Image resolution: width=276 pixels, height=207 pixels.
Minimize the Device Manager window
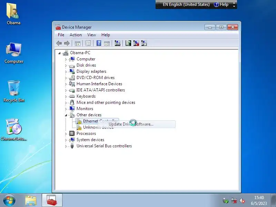(x=210, y=27)
